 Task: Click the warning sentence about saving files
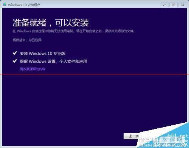pos(74,31)
